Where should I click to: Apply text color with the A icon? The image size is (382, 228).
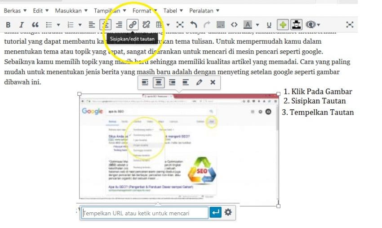click(248, 25)
